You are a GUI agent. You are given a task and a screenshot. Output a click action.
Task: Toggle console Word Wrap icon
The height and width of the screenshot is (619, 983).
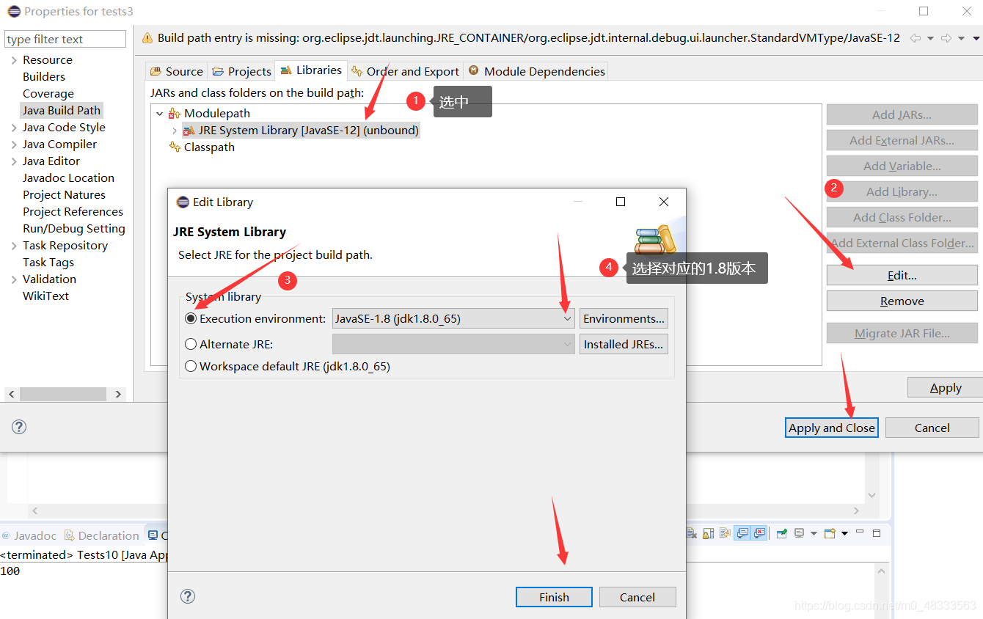[725, 533]
